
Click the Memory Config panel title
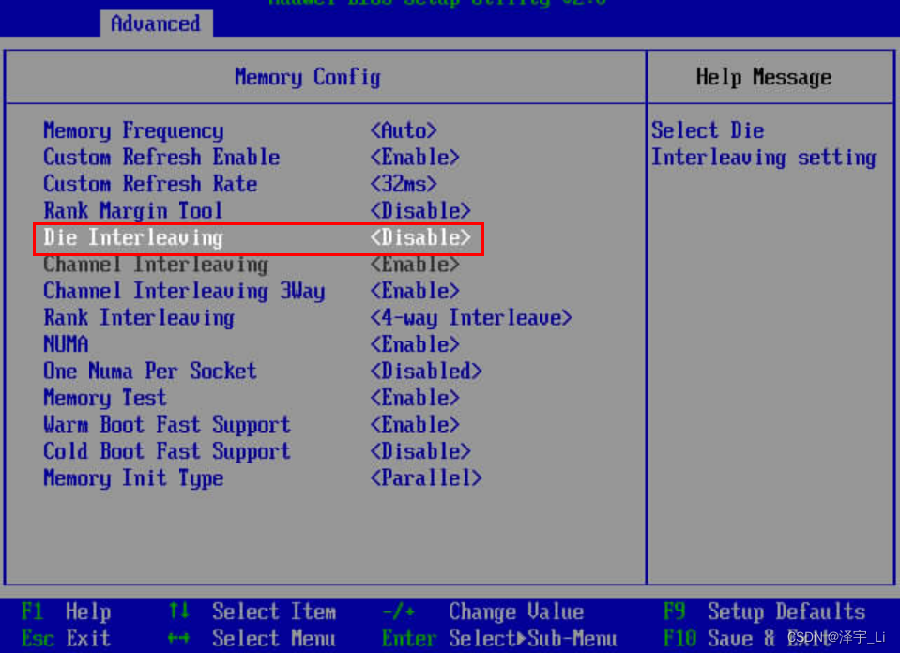pos(308,77)
